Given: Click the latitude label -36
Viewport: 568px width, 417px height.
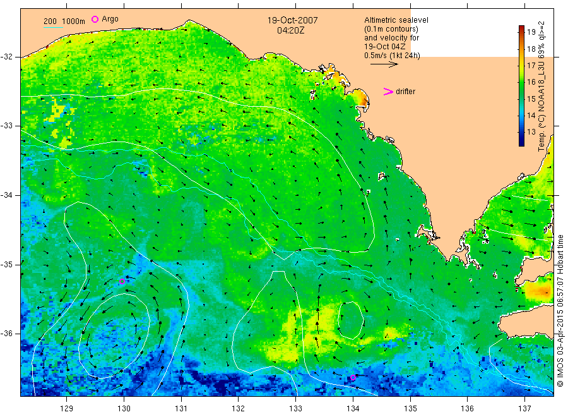Looking at the screenshot, I should click(x=6, y=333).
